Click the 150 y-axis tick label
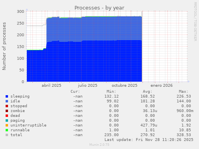This screenshot has width=199, height=149. click(x=20, y=47)
